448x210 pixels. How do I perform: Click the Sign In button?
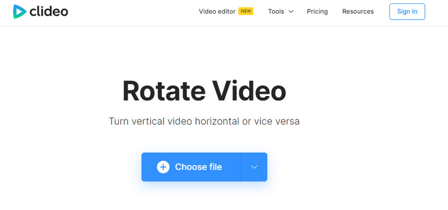(x=407, y=12)
